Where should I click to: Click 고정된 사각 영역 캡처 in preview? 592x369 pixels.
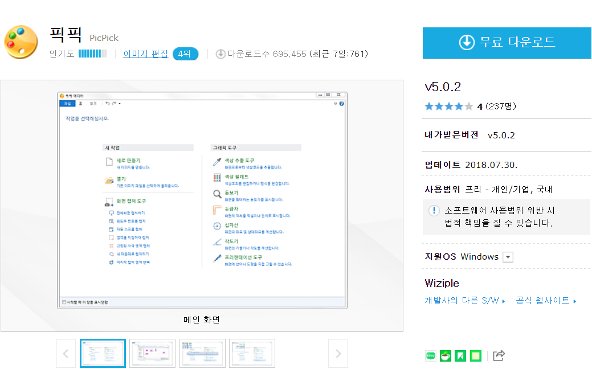click(x=133, y=246)
